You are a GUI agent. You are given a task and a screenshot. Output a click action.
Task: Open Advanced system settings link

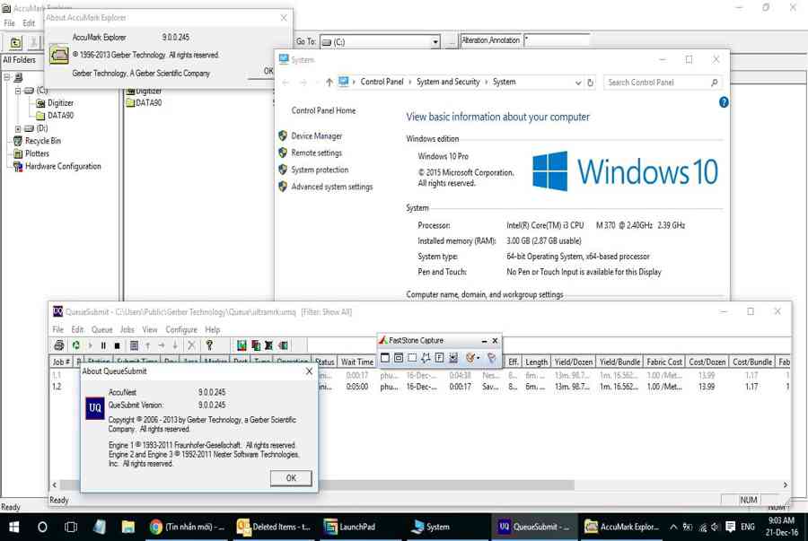point(332,187)
